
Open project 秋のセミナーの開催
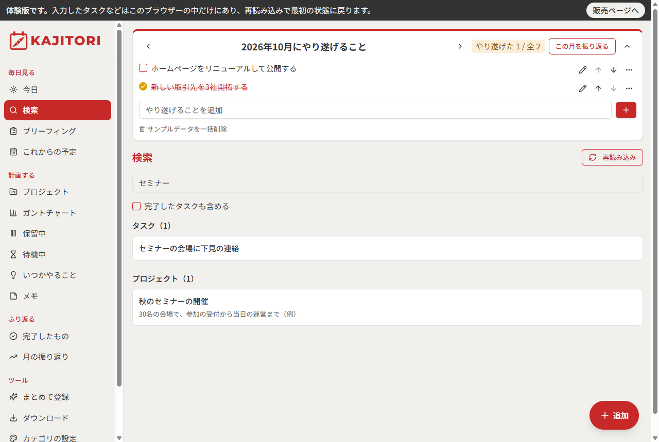(388, 307)
